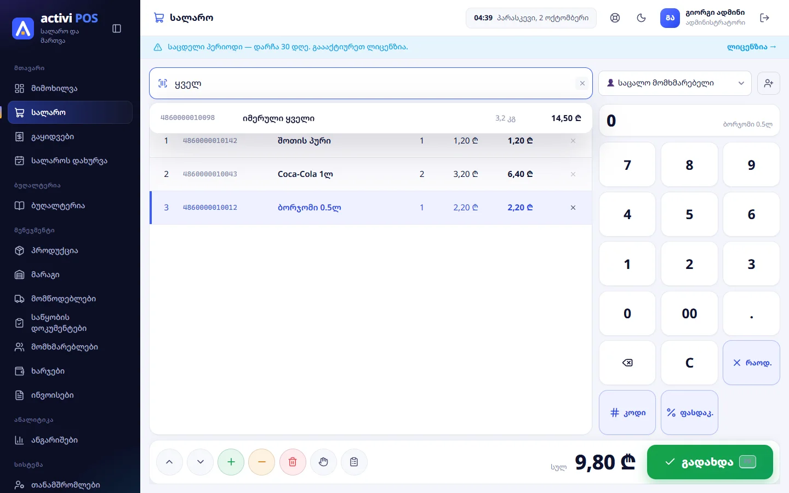Click the green გადახდა payment button
The height and width of the screenshot is (493, 789).
click(x=710, y=462)
